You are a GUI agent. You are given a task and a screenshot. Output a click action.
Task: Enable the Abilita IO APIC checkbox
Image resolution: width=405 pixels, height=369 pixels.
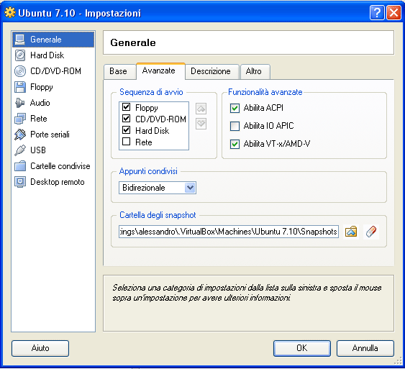tap(235, 126)
